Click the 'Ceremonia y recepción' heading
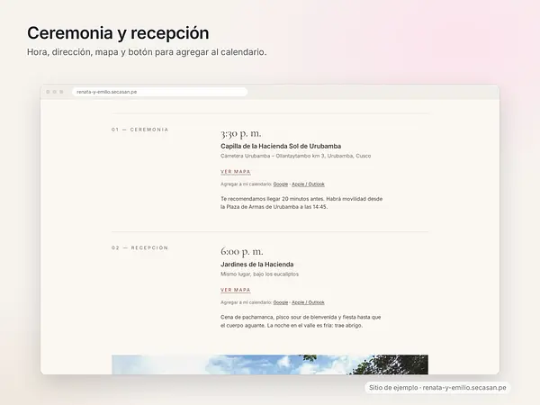 (118, 33)
